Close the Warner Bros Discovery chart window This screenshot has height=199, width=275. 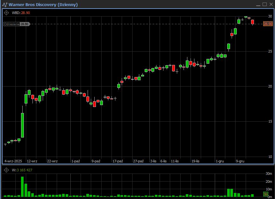[271, 4]
